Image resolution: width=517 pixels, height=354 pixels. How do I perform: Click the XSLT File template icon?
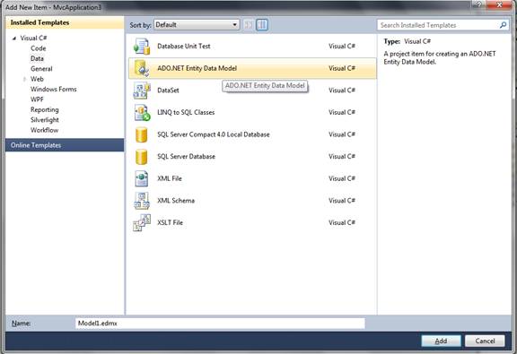click(x=142, y=223)
